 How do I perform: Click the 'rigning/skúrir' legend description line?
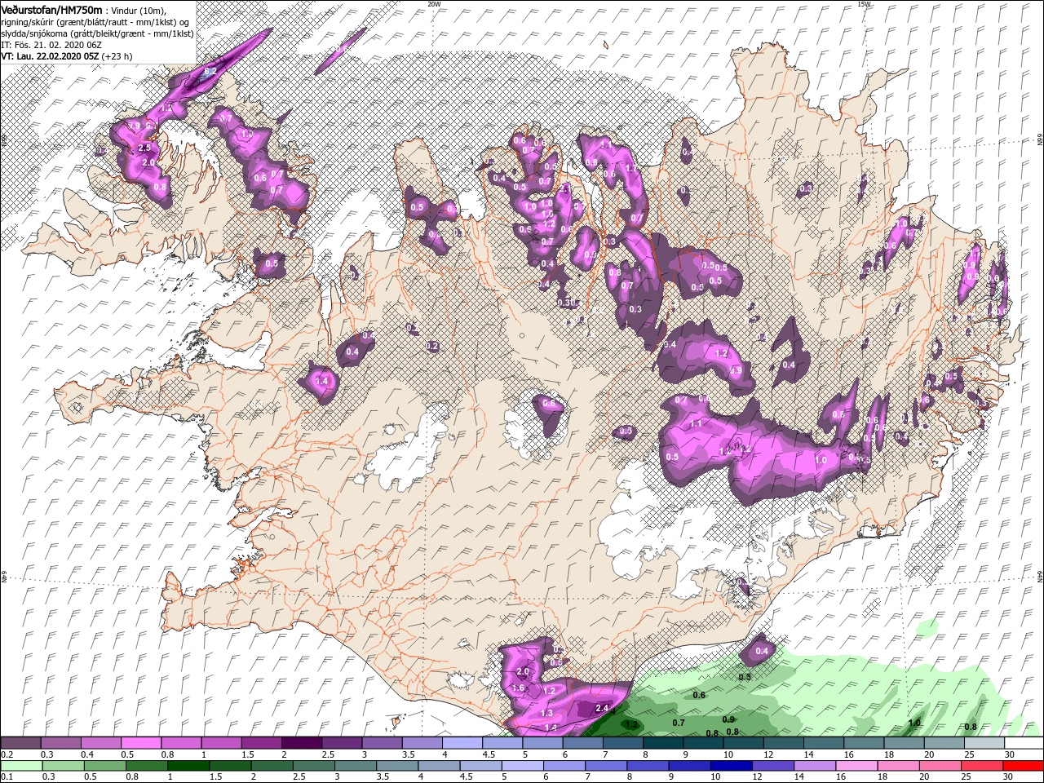95,21
